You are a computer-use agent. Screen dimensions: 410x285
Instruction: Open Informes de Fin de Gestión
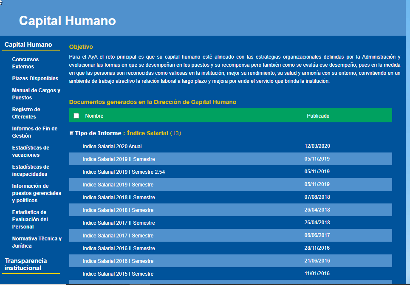click(35, 132)
